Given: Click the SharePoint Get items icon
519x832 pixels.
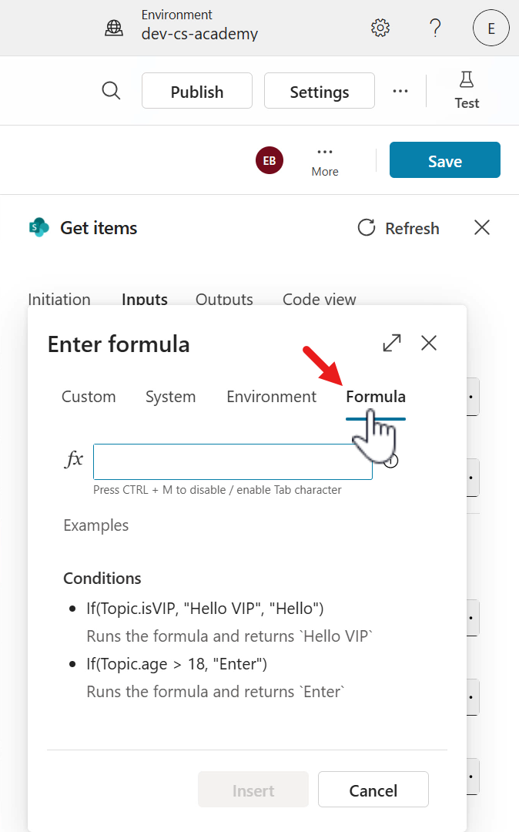Looking at the screenshot, I should coord(39,227).
